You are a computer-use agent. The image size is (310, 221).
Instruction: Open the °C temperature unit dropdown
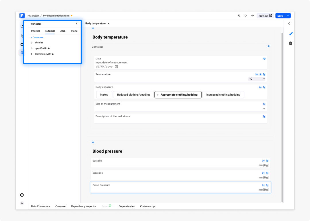tap(257, 79)
